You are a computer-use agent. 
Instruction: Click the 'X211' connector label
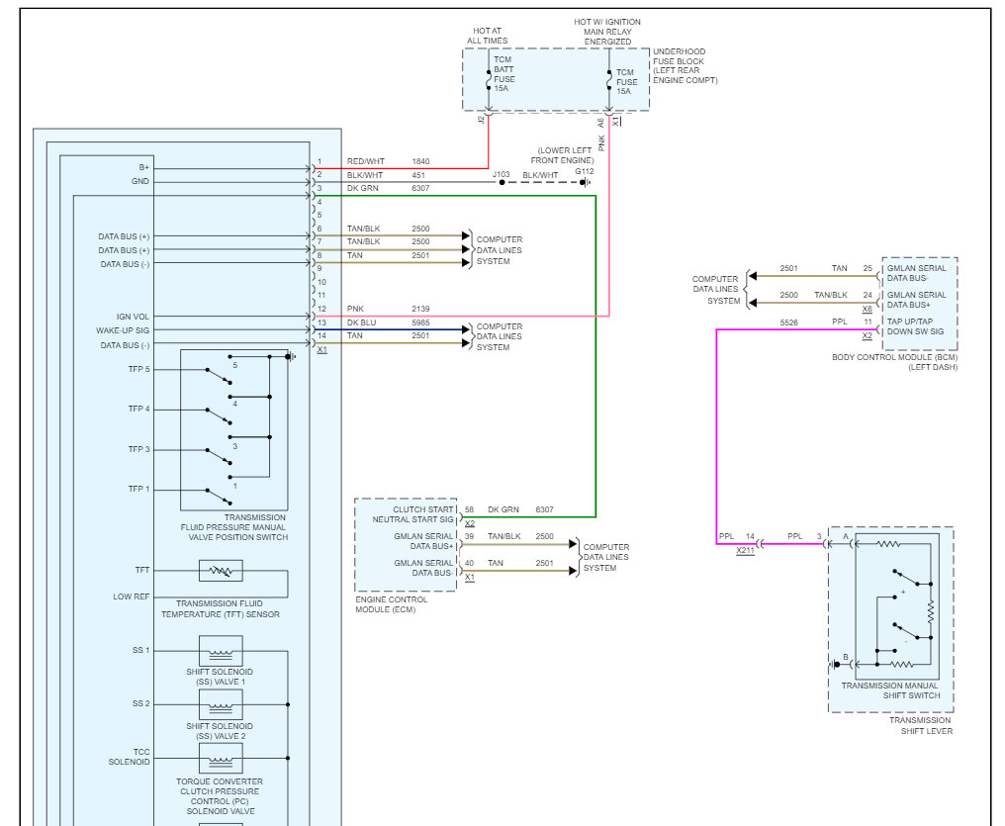pos(745,550)
